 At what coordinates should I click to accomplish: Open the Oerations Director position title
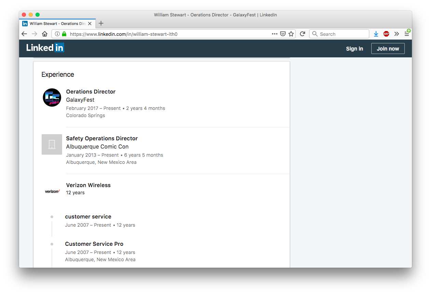91,92
